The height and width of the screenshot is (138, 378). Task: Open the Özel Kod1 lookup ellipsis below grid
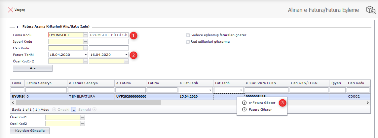tap(83, 117)
